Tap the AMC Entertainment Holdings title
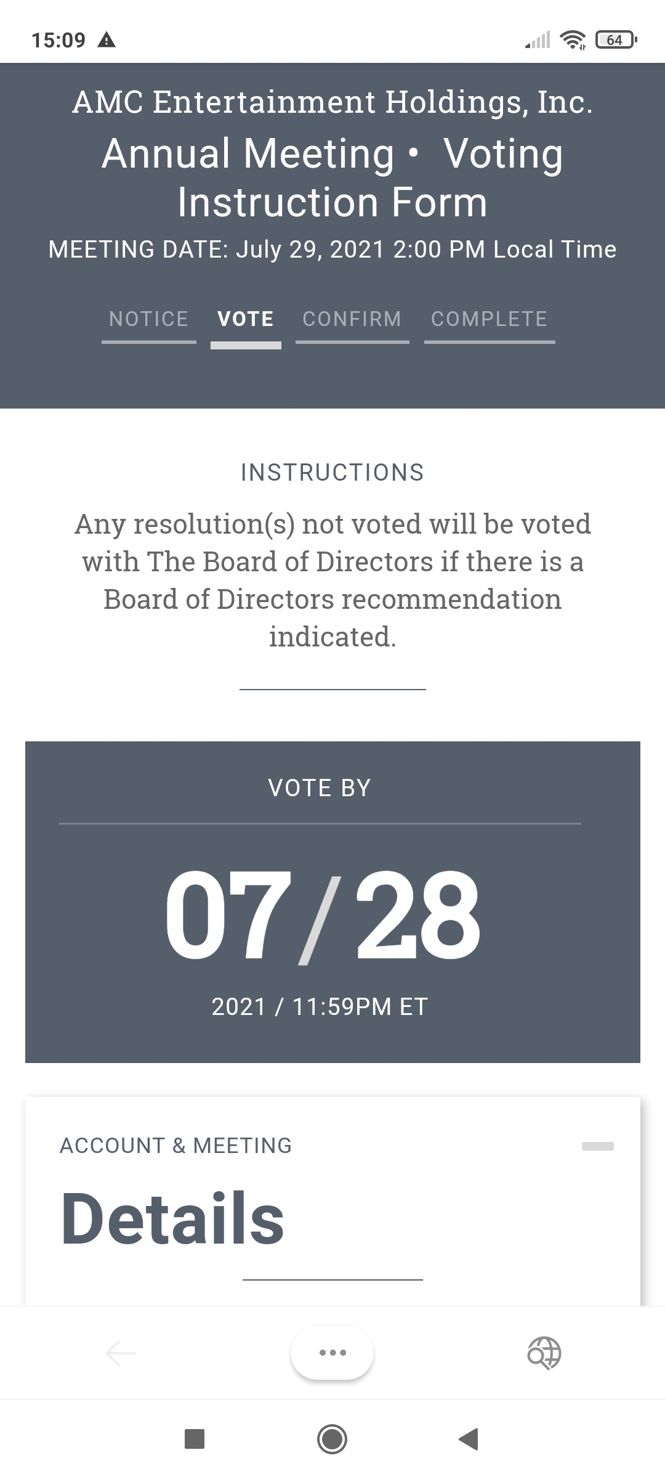This screenshot has height=1479, width=665. (x=332, y=102)
